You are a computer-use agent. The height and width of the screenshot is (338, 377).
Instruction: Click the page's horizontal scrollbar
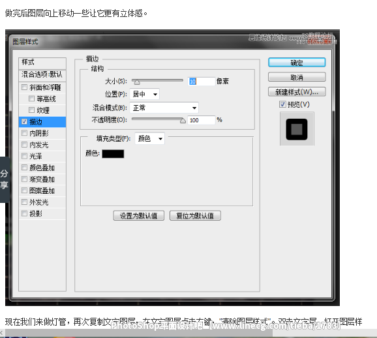click(139, 333)
